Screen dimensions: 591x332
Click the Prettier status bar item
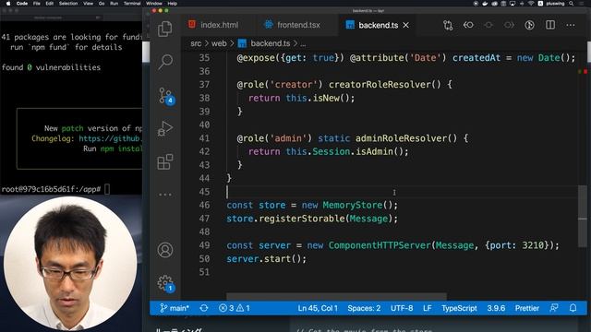(527, 308)
